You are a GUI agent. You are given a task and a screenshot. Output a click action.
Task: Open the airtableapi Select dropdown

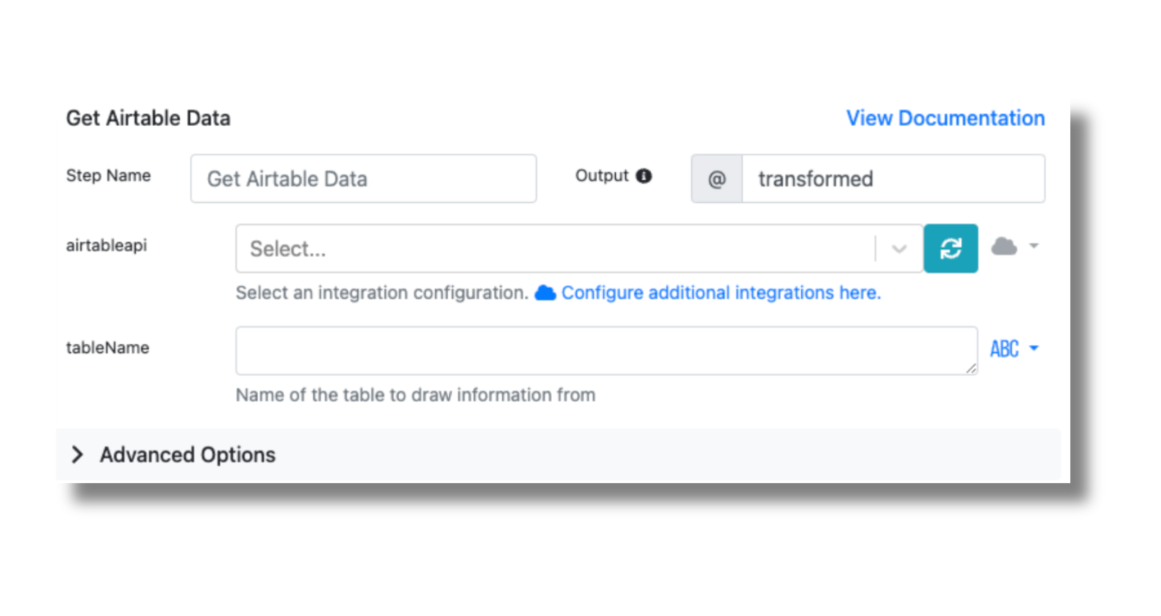pos(544,248)
